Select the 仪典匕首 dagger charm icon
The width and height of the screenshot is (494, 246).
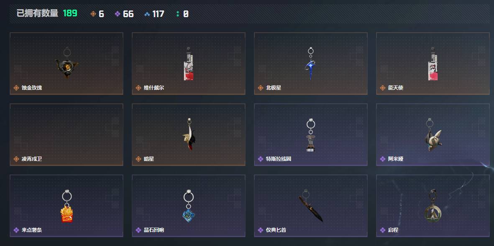click(310, 206)
